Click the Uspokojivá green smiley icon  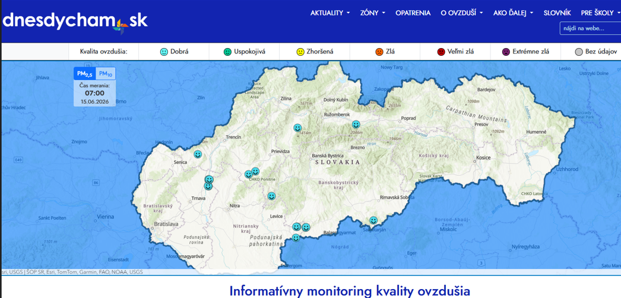pos(227,52)
